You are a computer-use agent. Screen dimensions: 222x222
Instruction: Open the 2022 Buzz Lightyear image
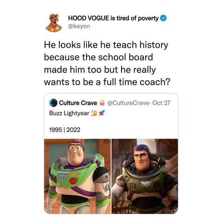click(x=145, y=176)
